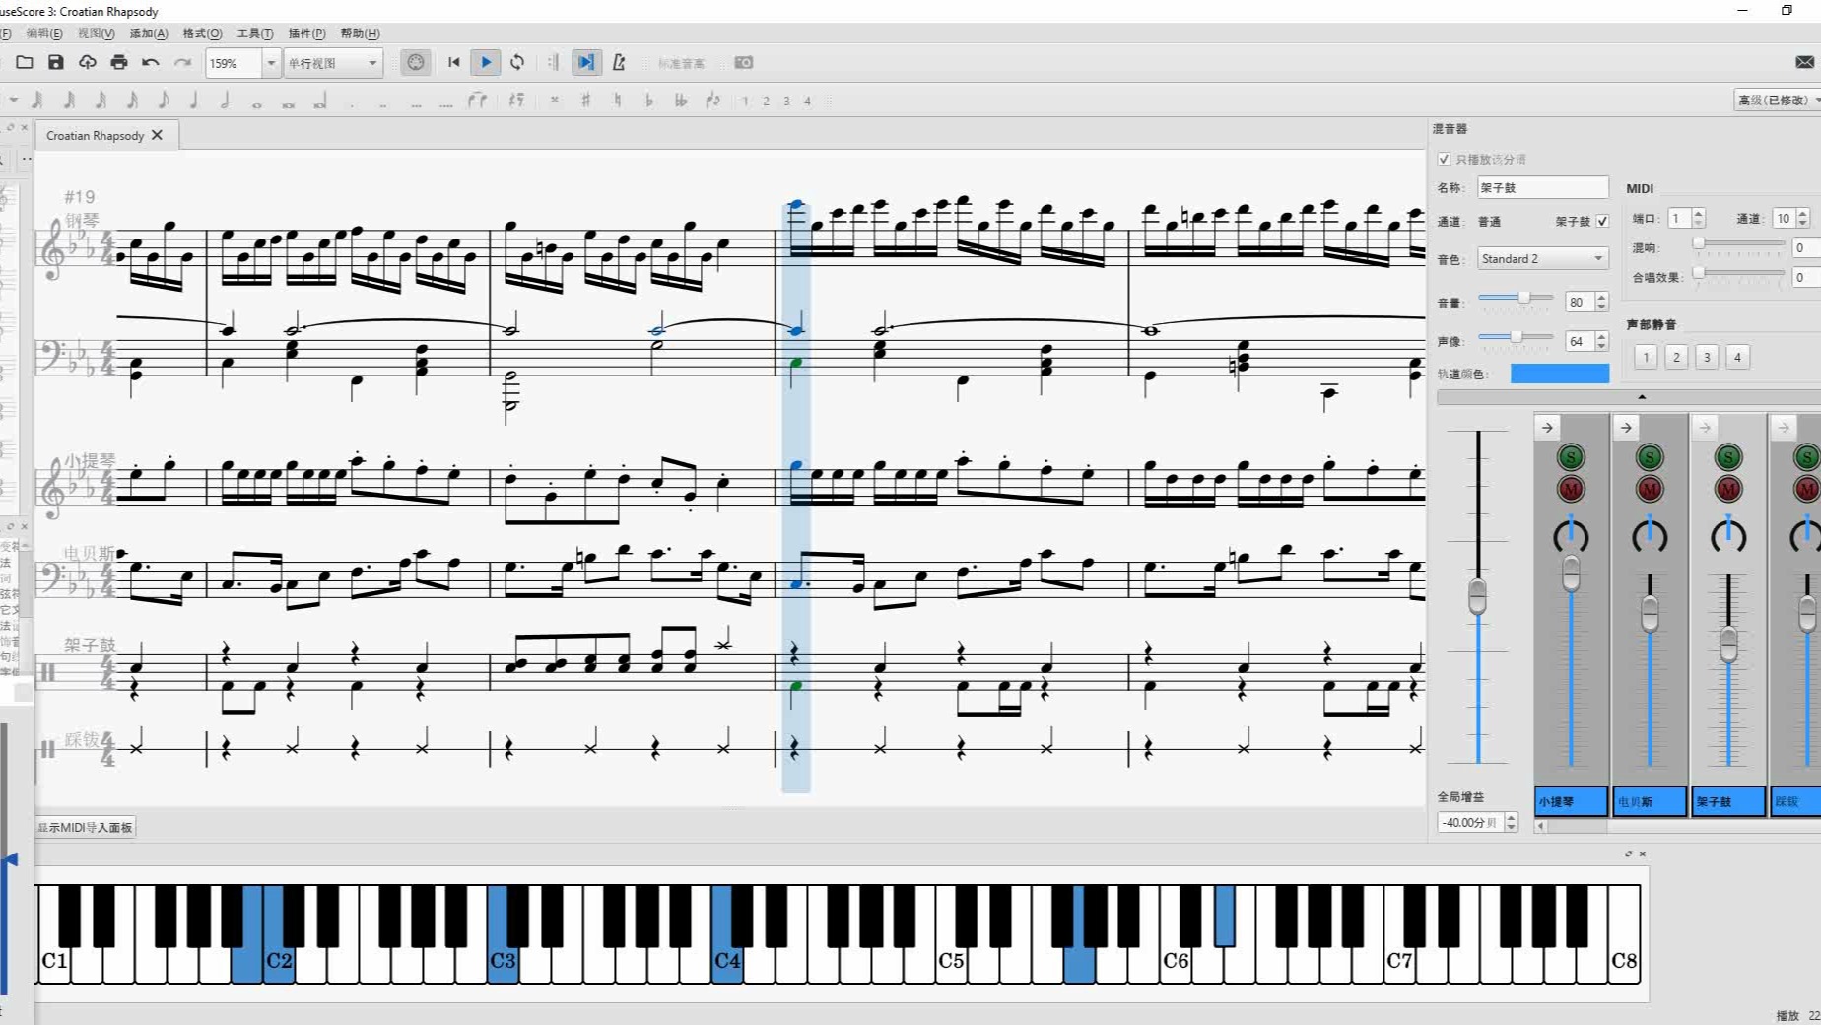Select the quarter note duration

194,100
